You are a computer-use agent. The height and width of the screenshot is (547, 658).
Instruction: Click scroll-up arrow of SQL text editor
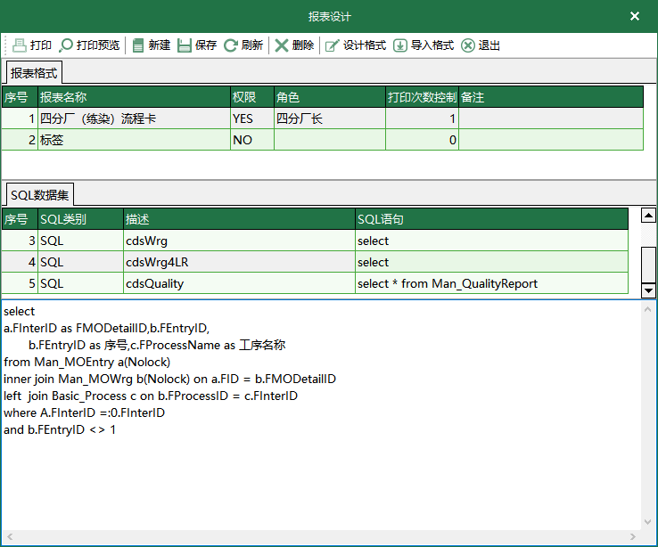[647, 309]
